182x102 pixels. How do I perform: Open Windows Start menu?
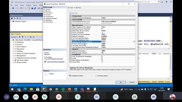(12, 89)
